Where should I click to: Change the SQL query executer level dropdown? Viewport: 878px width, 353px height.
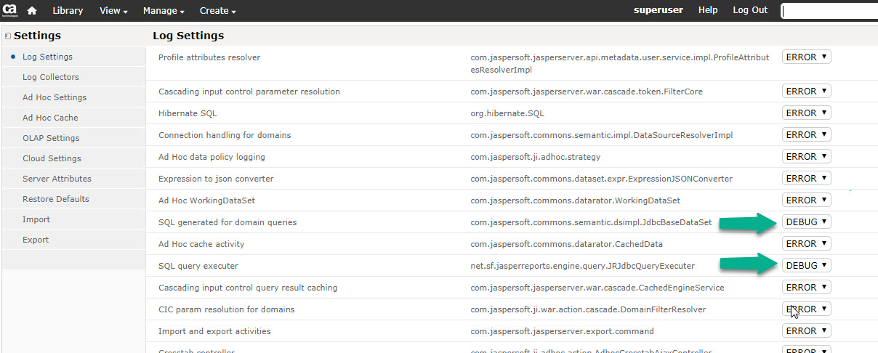click(806, 266)
